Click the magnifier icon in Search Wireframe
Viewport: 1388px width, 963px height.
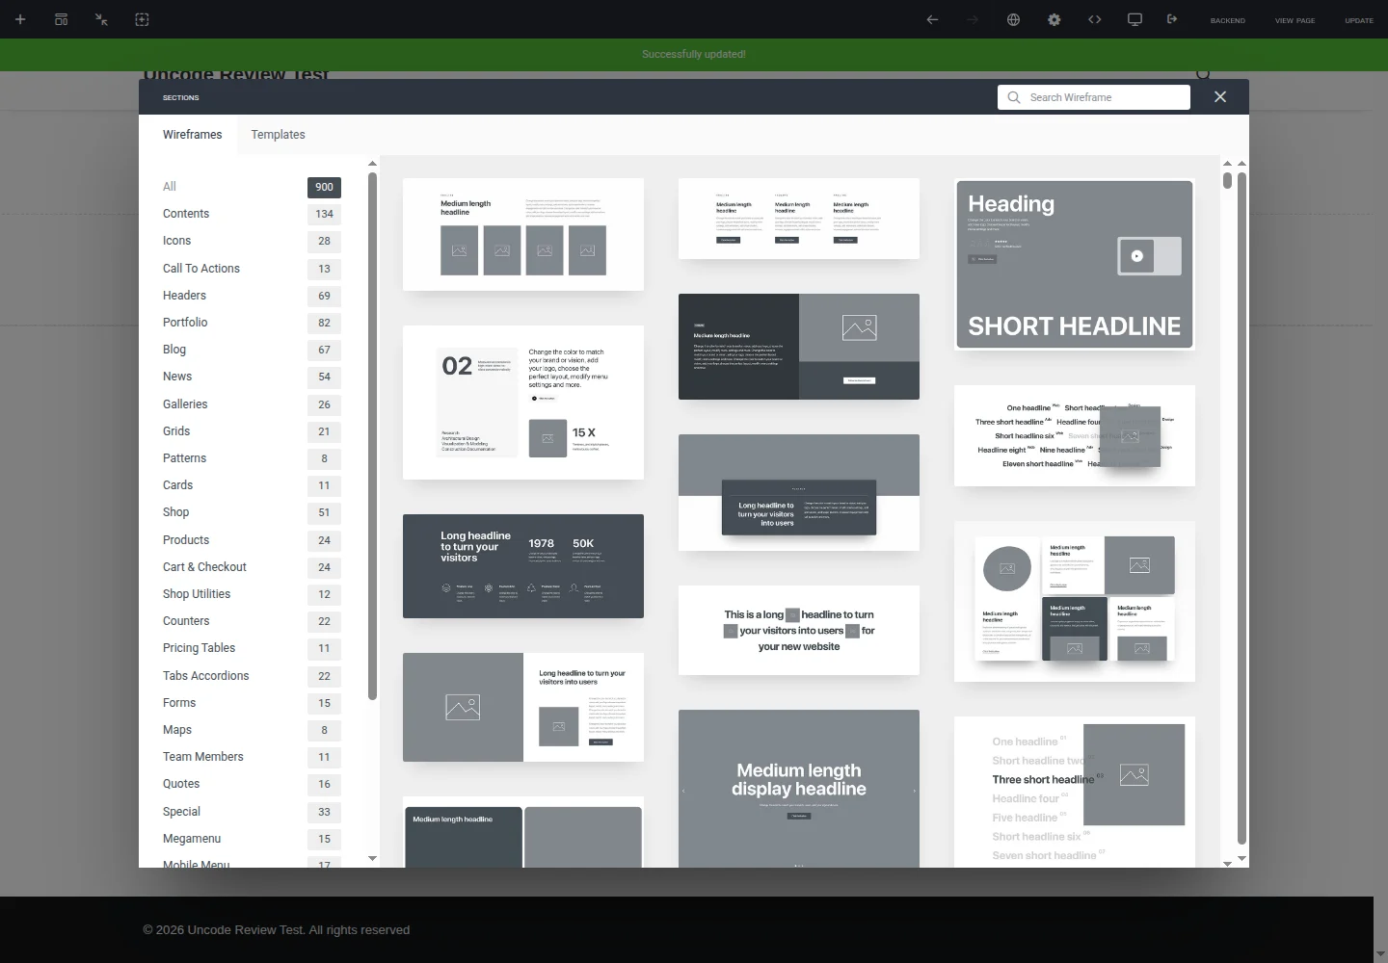(1013, 97)
